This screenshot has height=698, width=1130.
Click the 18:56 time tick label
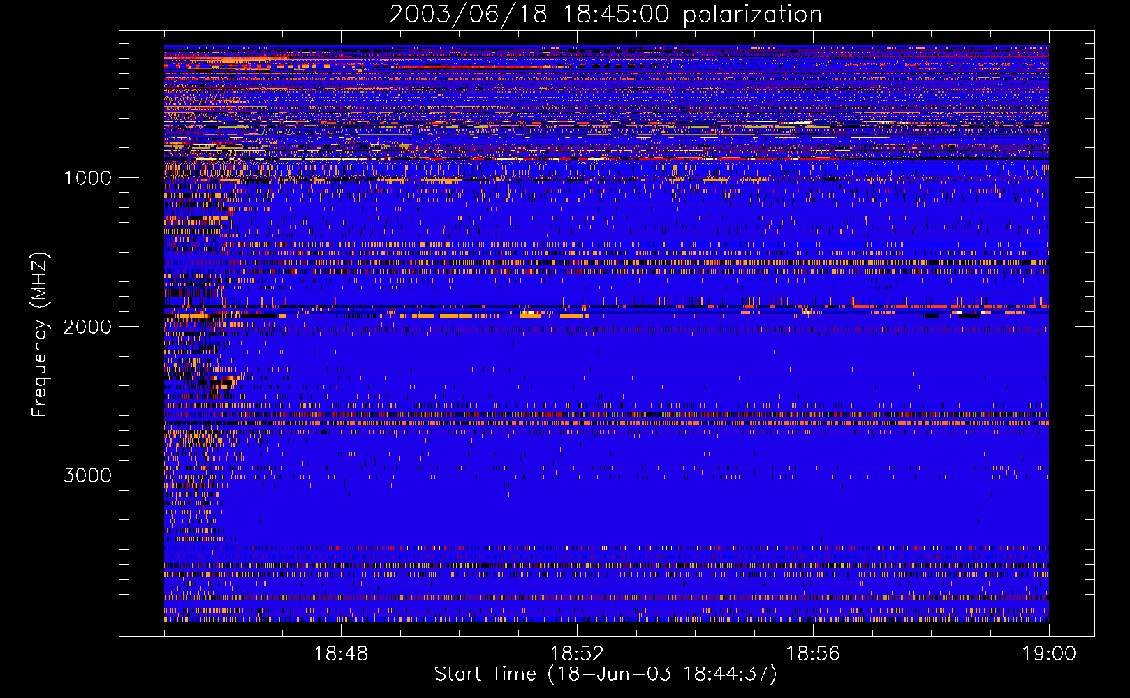[x=813, y=654]
